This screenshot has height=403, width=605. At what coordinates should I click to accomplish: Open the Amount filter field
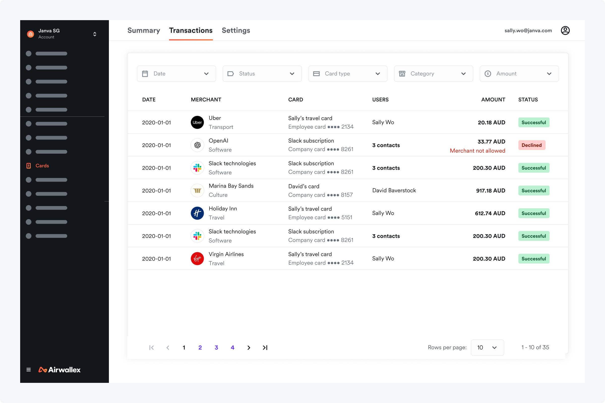(x=519, y=74)
